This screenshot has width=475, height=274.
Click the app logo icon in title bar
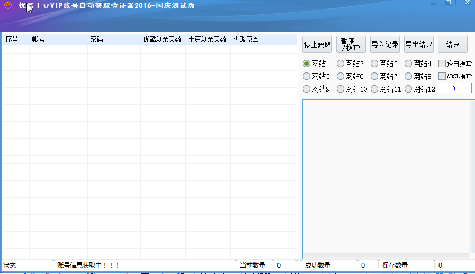click(7, 5)
